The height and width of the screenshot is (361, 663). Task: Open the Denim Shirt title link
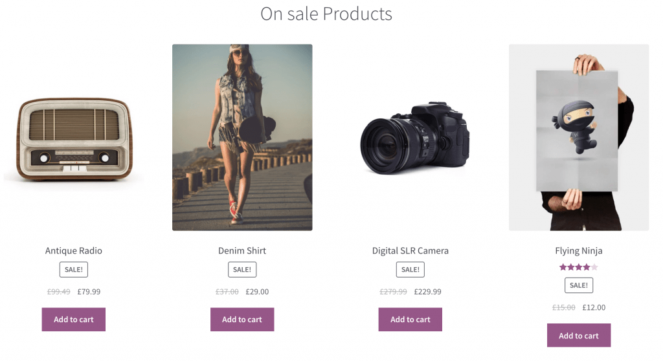242,250
